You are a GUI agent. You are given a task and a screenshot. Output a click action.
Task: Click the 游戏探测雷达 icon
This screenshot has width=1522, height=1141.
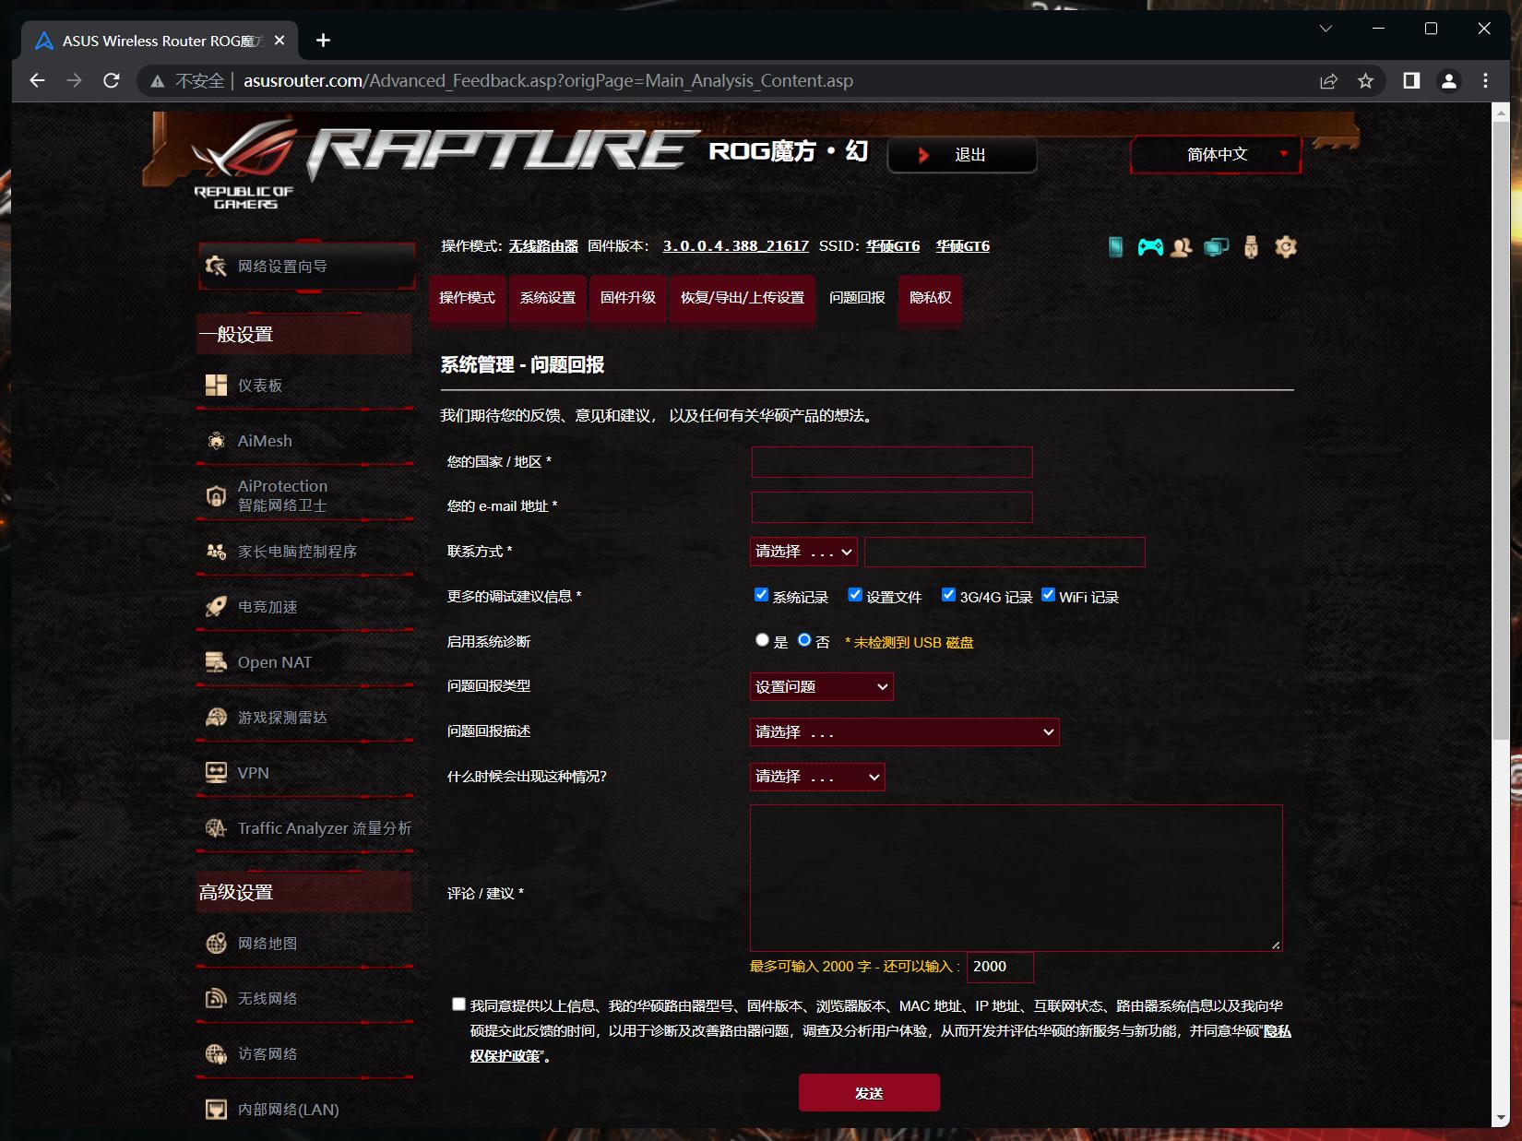216,718
